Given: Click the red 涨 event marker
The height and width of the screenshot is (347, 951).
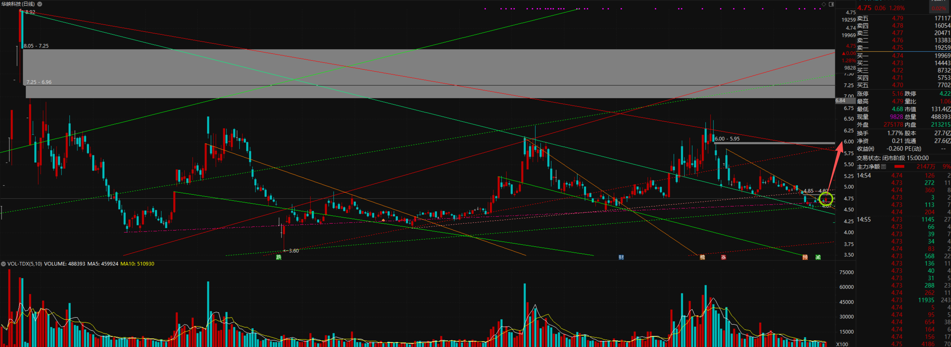Looking at the screenshot, I should click(x=723, y=257).
